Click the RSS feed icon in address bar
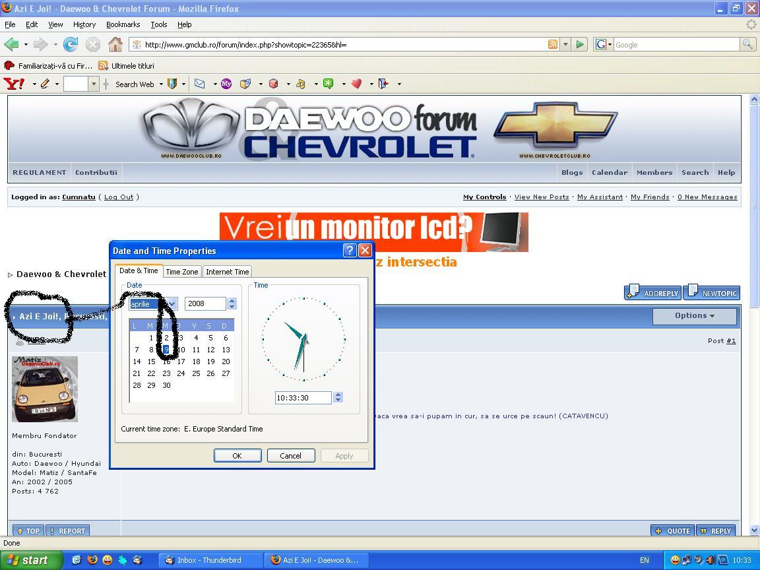Screen dimensions: 760x570 click(553, 45)
